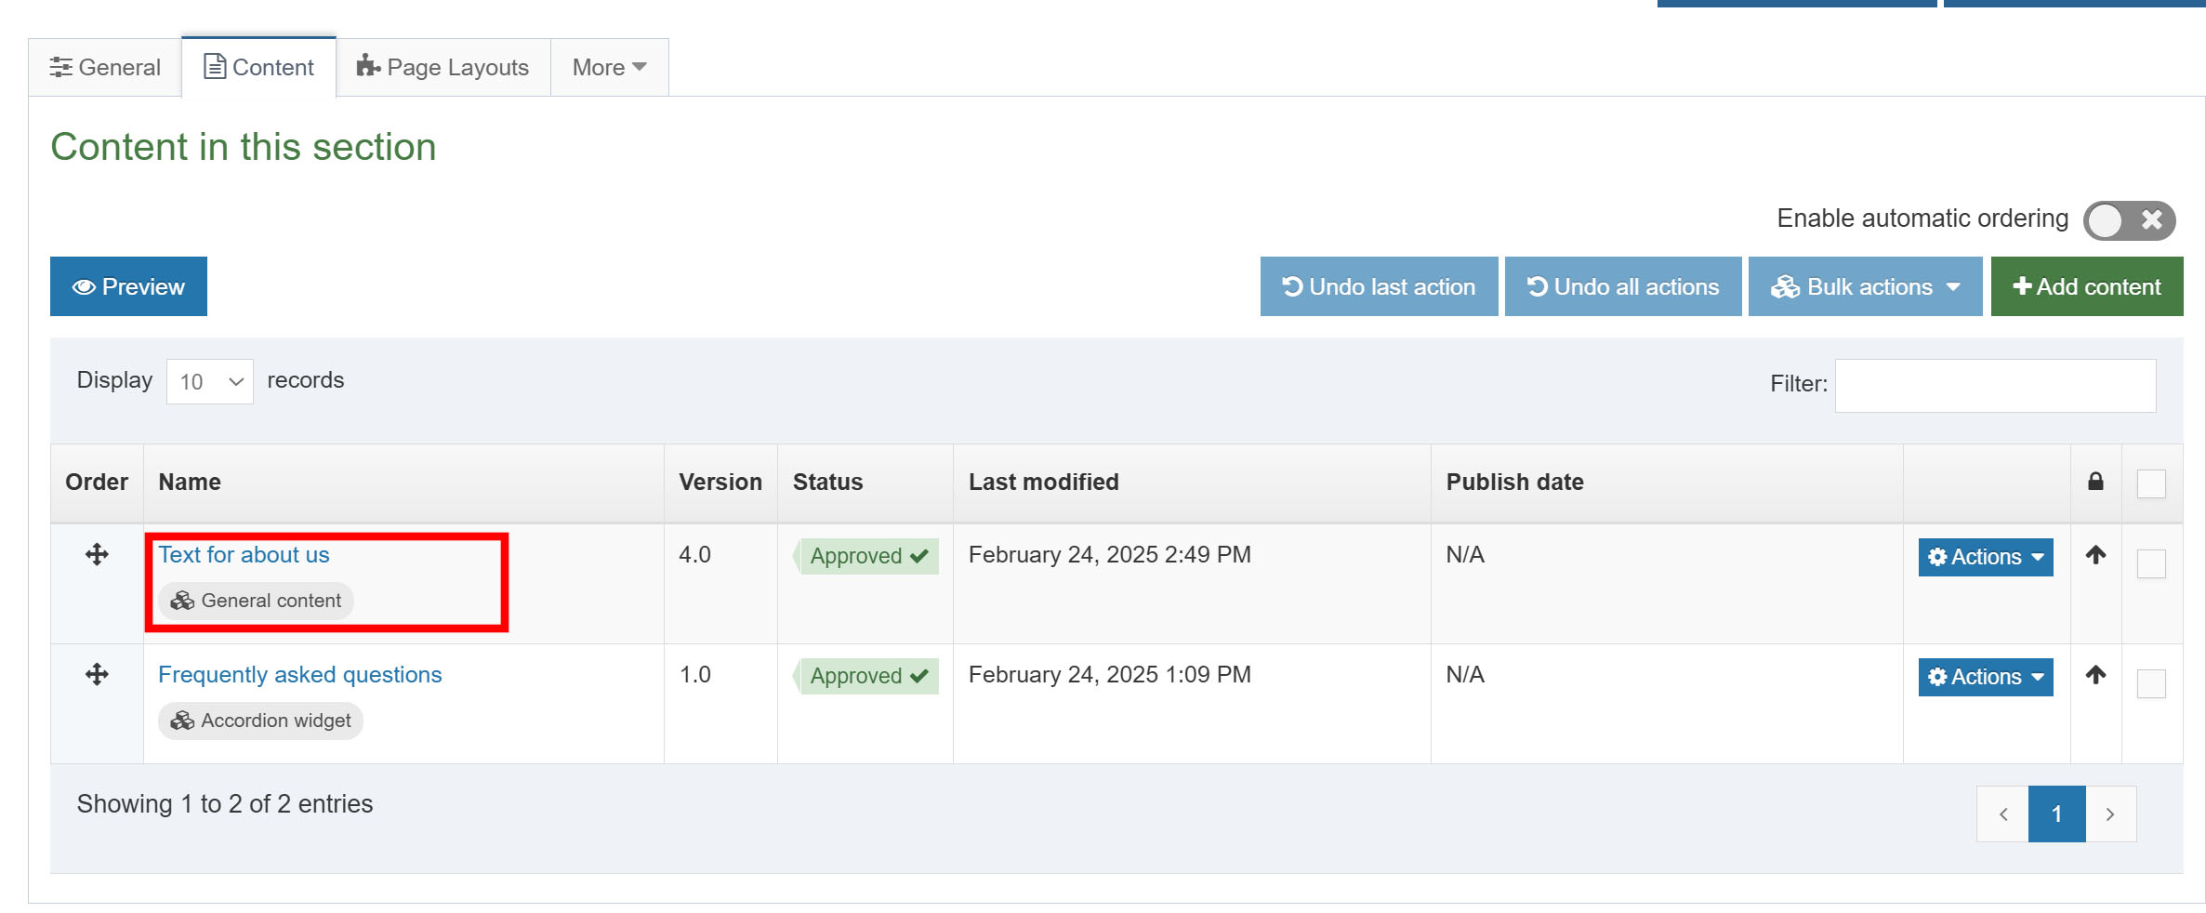This screenshot has height=913, width=2206.
Task: Check the select-all checkbox in table header
Action: point(2151,483)
